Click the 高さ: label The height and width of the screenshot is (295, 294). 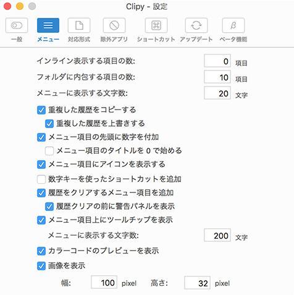tap(159, 283)
